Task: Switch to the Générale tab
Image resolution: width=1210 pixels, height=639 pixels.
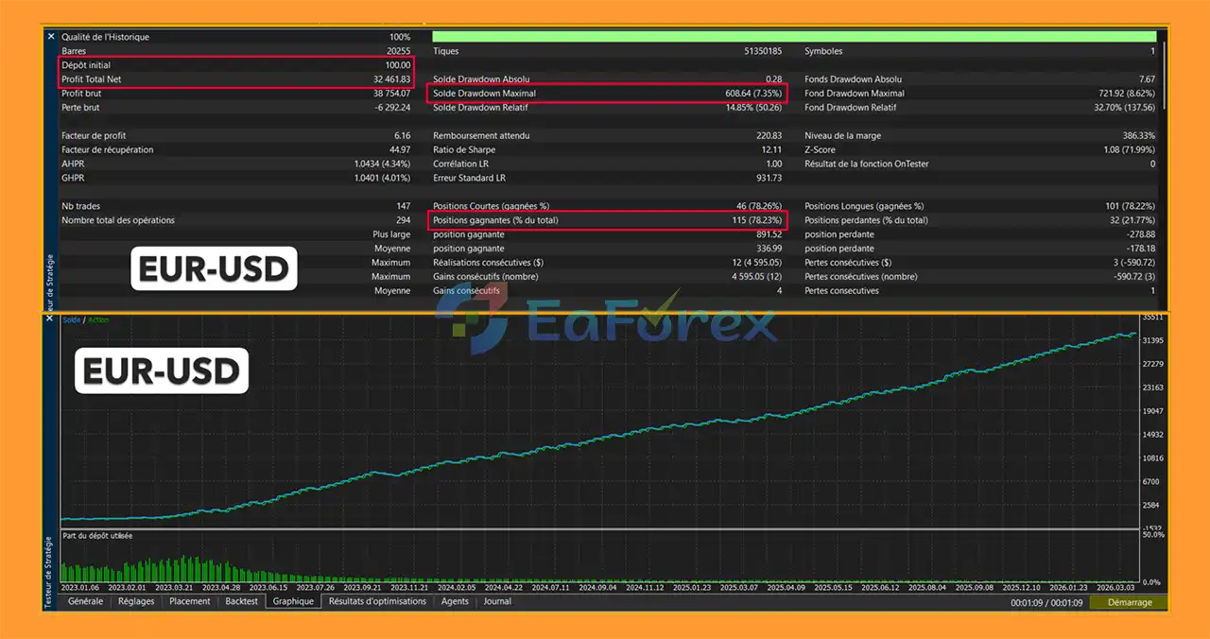Action: pyautogui.click(x=85, y=601)
